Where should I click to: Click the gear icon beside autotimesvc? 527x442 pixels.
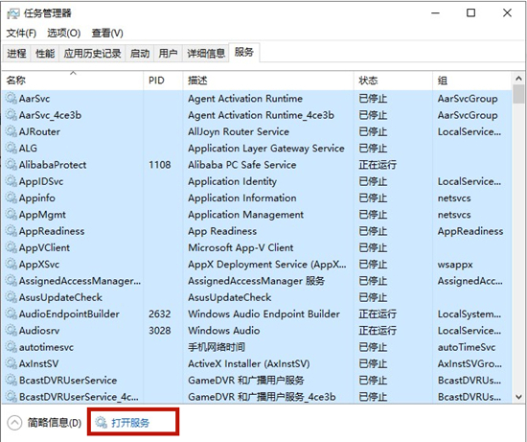pos(11,347)
